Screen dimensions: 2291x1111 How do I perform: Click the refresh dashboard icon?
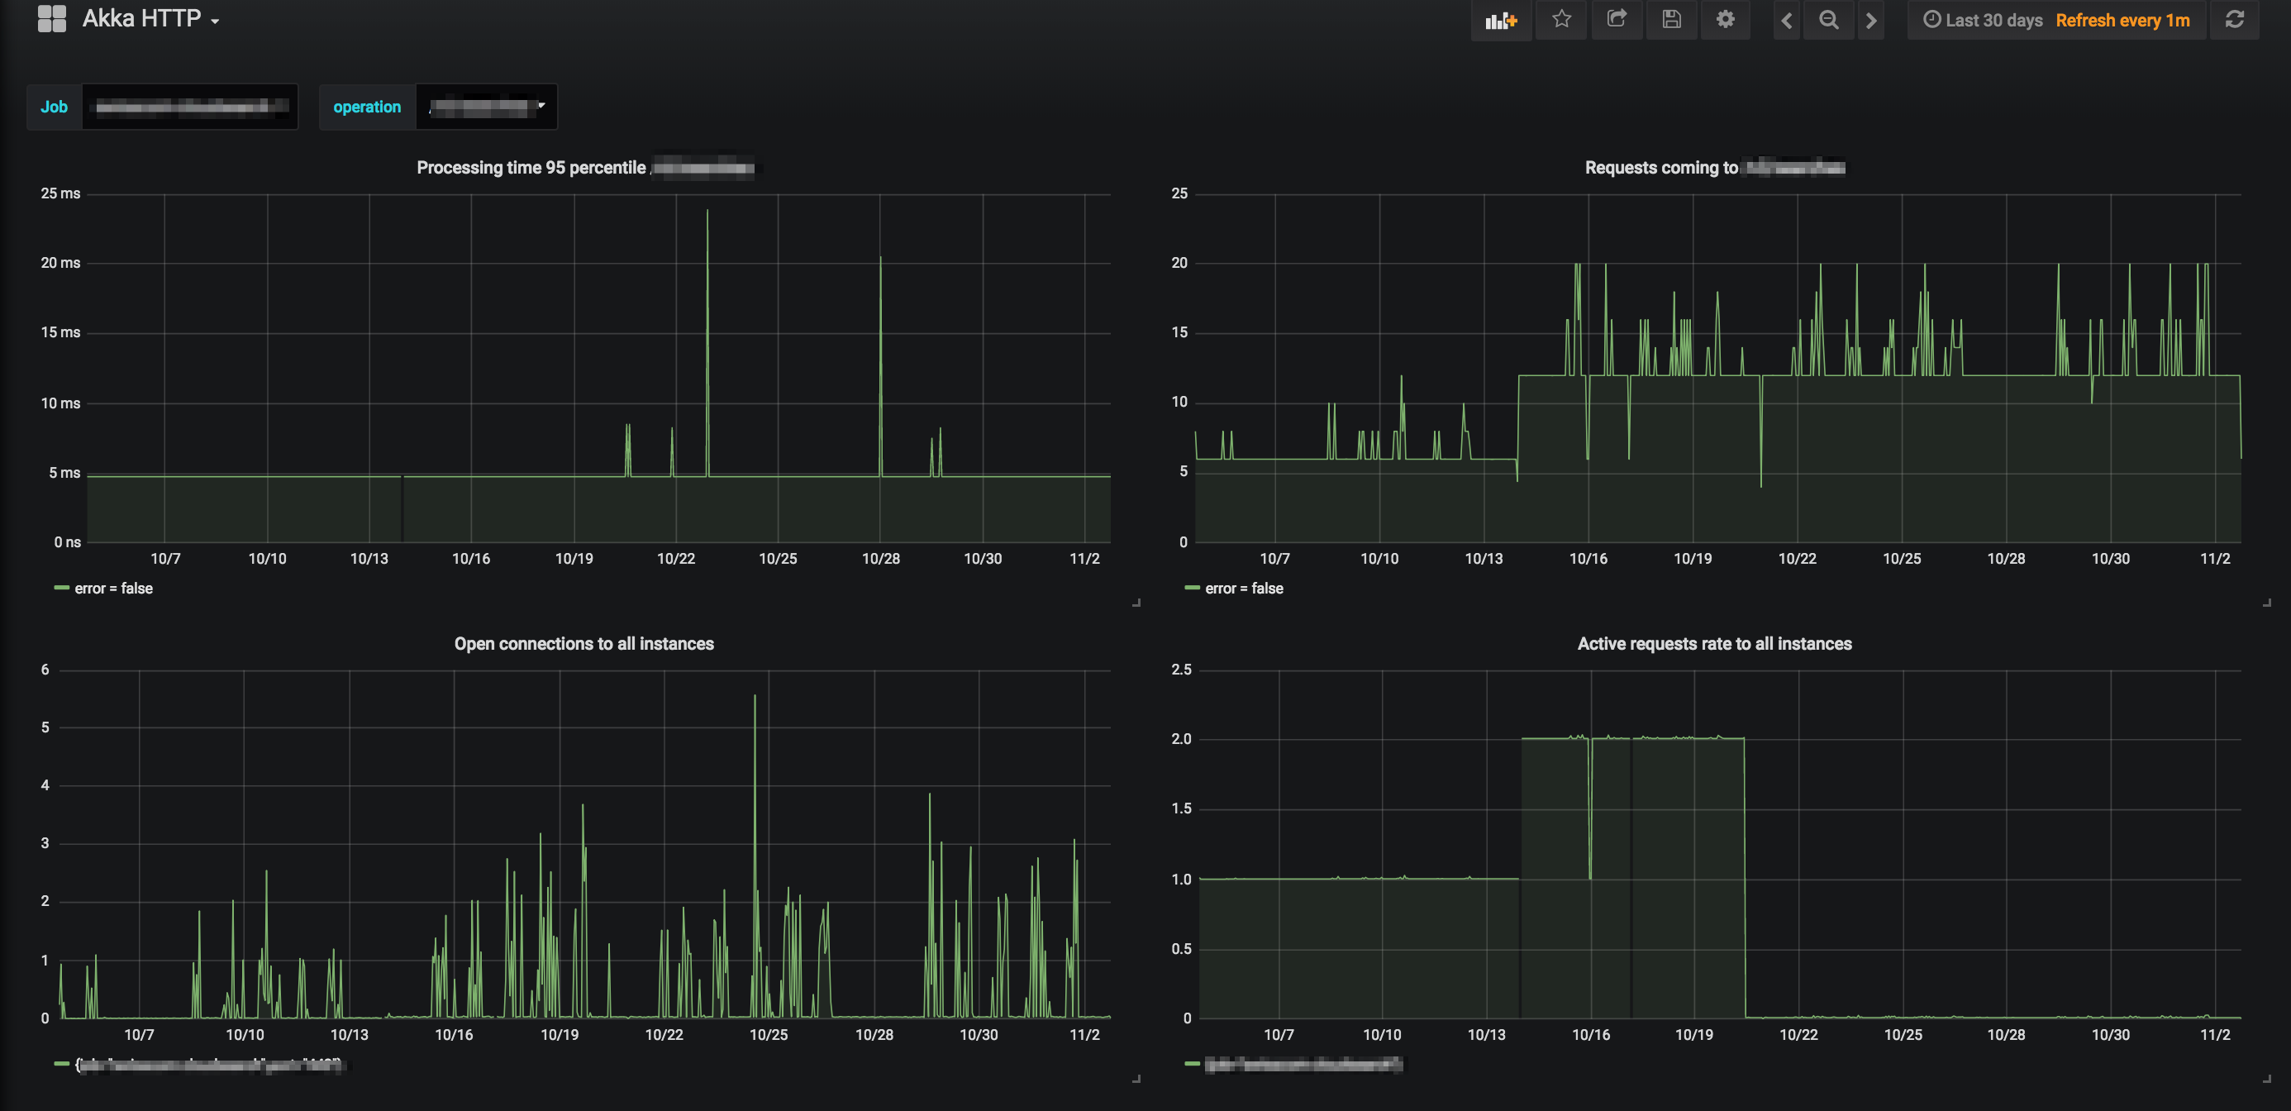(2234, 20)
